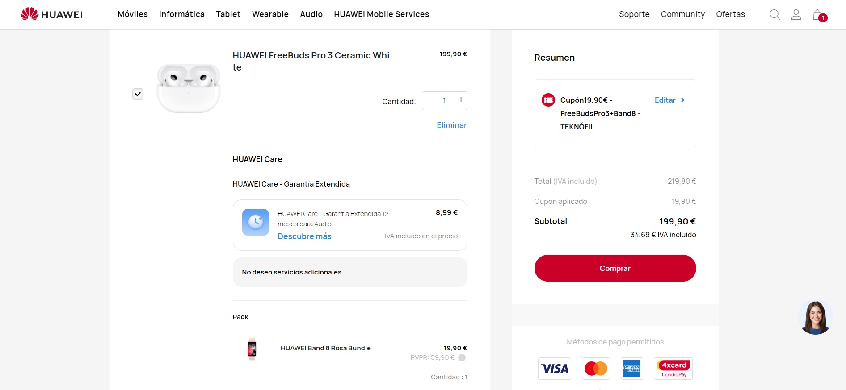This screenshot has height=390, width=846.
Task: Select No deseo servicios adicionales option
Action: click(350, 272)
